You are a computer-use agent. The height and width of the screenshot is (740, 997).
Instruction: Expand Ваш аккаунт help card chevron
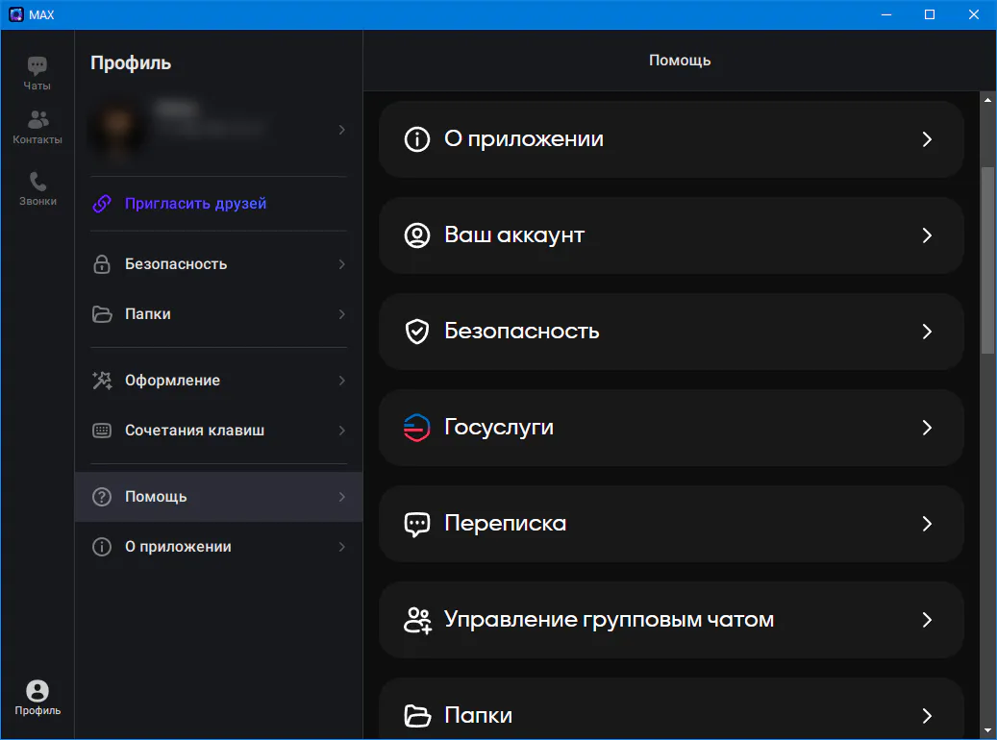[927, 235]
